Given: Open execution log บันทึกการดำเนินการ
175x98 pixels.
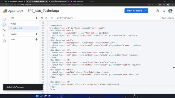Looking at the screenshot, I should [x=65, y=18].
